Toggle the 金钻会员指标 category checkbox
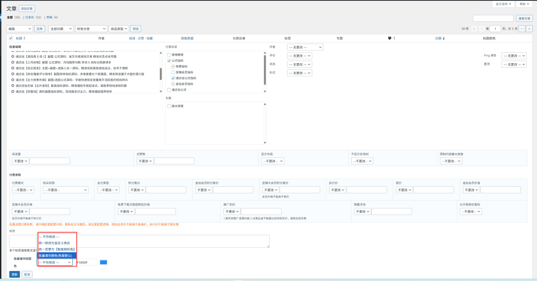This screenshot has width=537, height=281. pyautogui.click(x=173, y=84)
